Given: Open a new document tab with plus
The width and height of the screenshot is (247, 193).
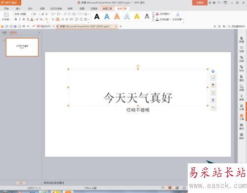Looking at the screenshot, I should point(121,26).
